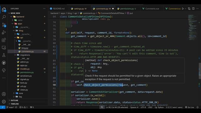Change indentation via Spaces: 4
The height and width of the screenshot is (113, 201).
point(134,107)
